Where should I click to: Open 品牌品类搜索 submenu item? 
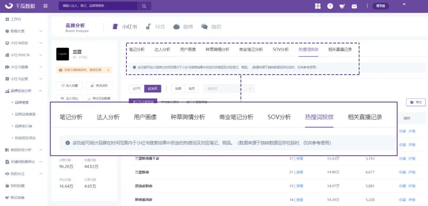[25, 114]
